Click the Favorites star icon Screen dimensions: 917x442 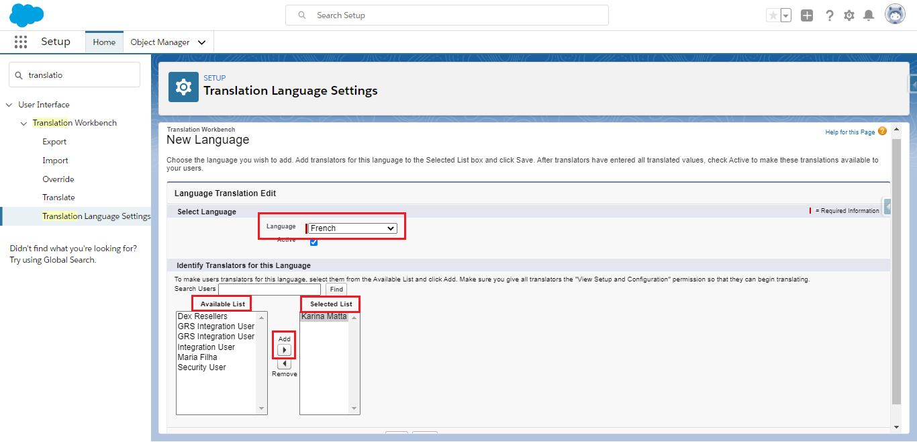point(773,15)
